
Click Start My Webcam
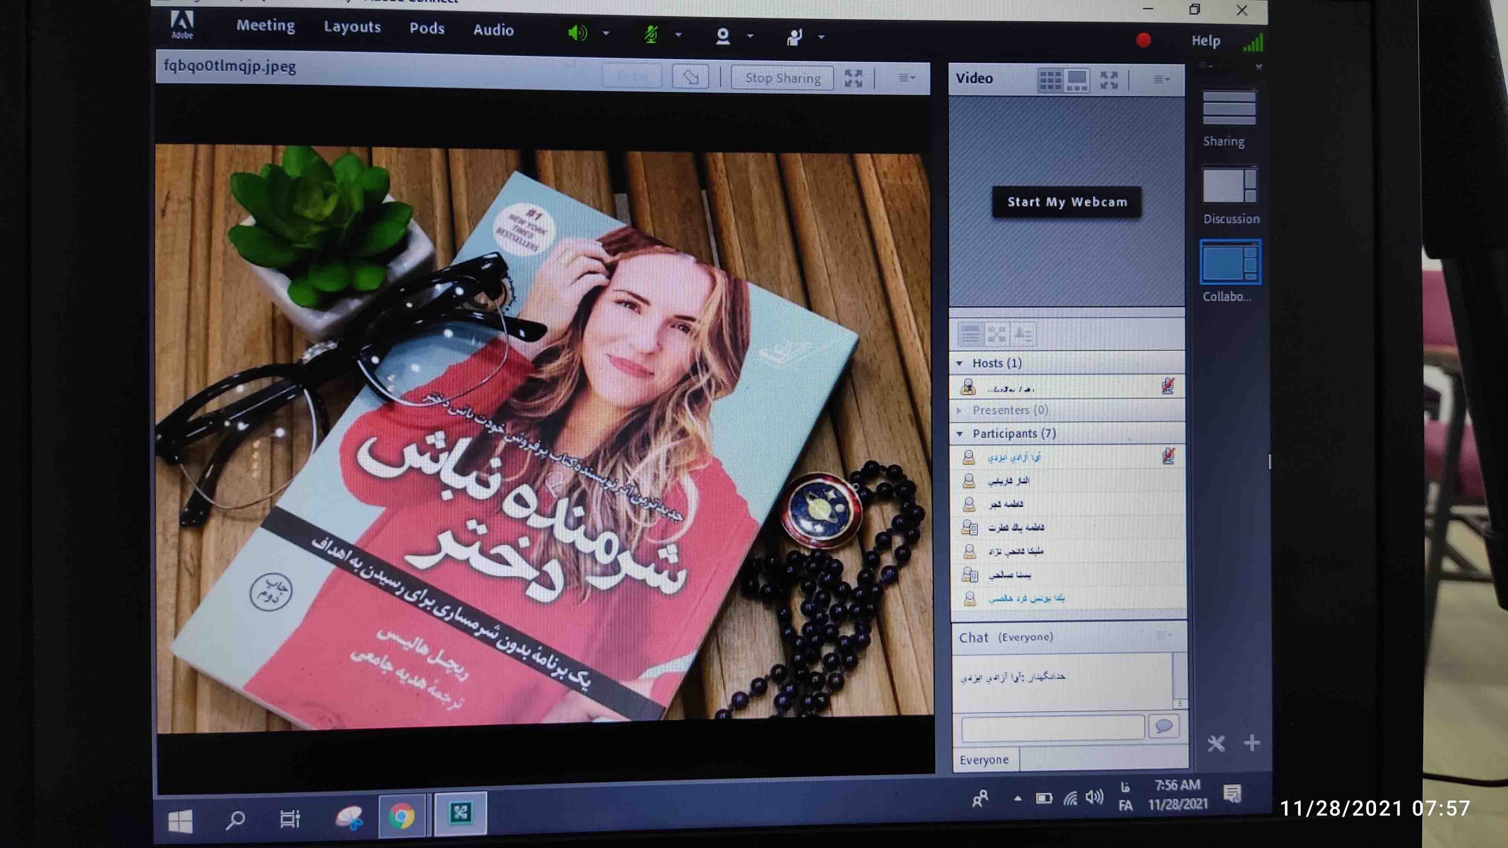point(1067,202)
